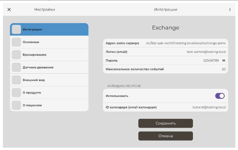This screenshot has height=150, width=238.
Task: Click the Использовать label text
Action: click(x=117, y=96)
